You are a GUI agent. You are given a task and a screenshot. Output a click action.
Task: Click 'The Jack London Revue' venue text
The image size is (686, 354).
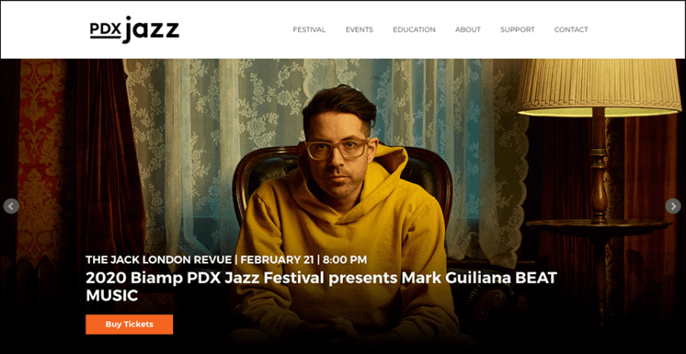[x=158, y=259]
